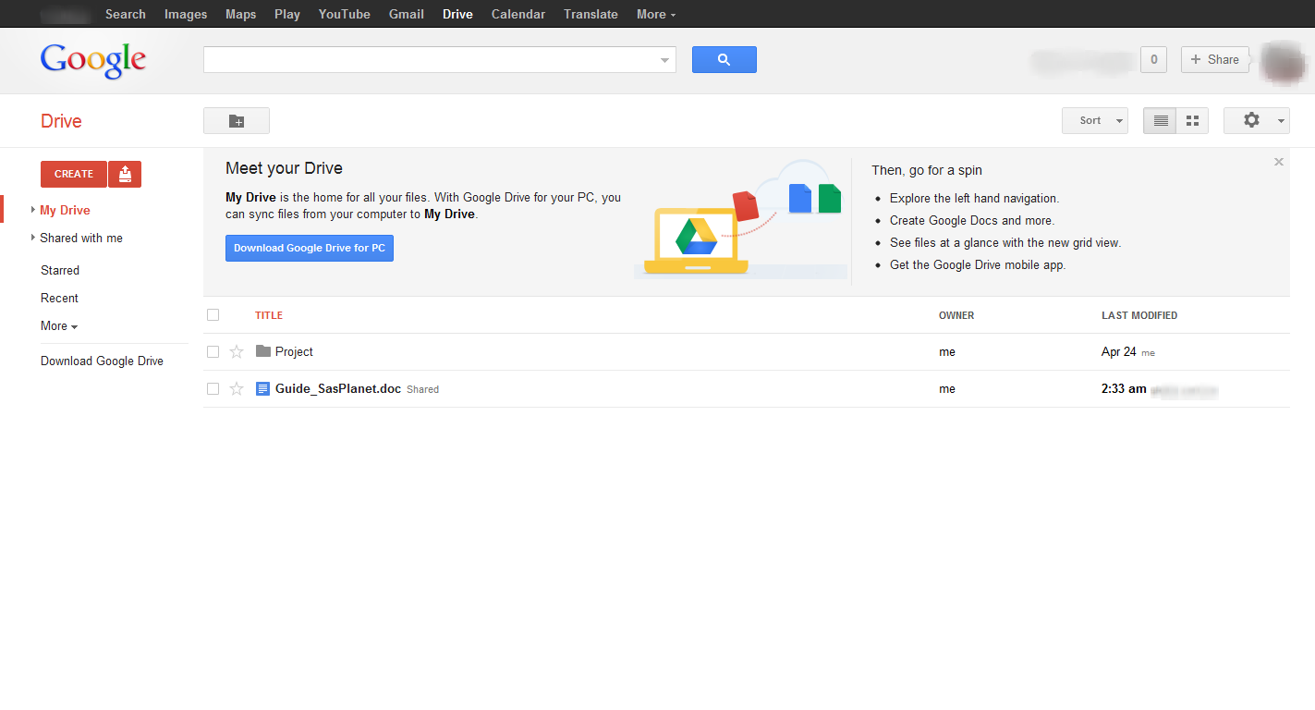
Task: Click Download Google Drive for PC button
Action: (310, 248)
